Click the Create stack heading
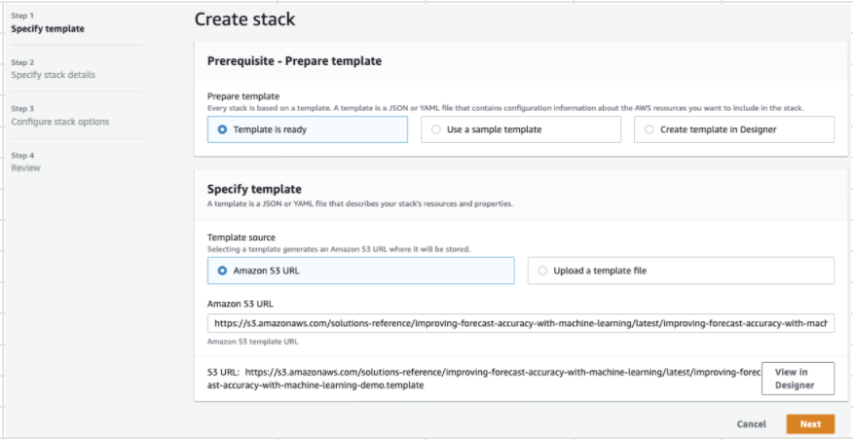Screen dimensions: 853x440 (x=244, y=19)
